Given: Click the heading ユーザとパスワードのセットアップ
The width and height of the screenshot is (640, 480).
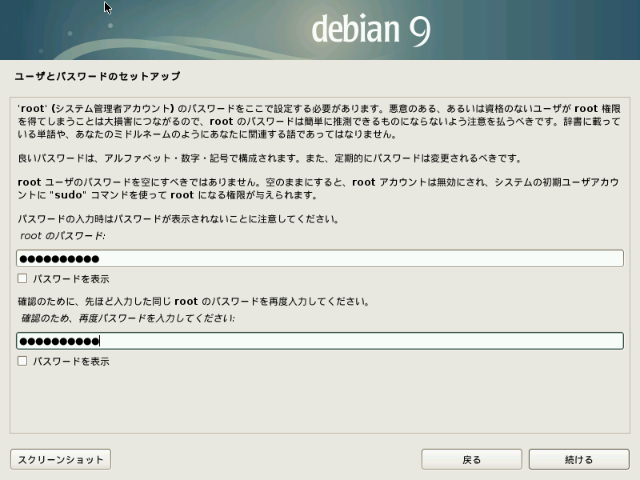Looking at the screenshot, I should (97, 76).
